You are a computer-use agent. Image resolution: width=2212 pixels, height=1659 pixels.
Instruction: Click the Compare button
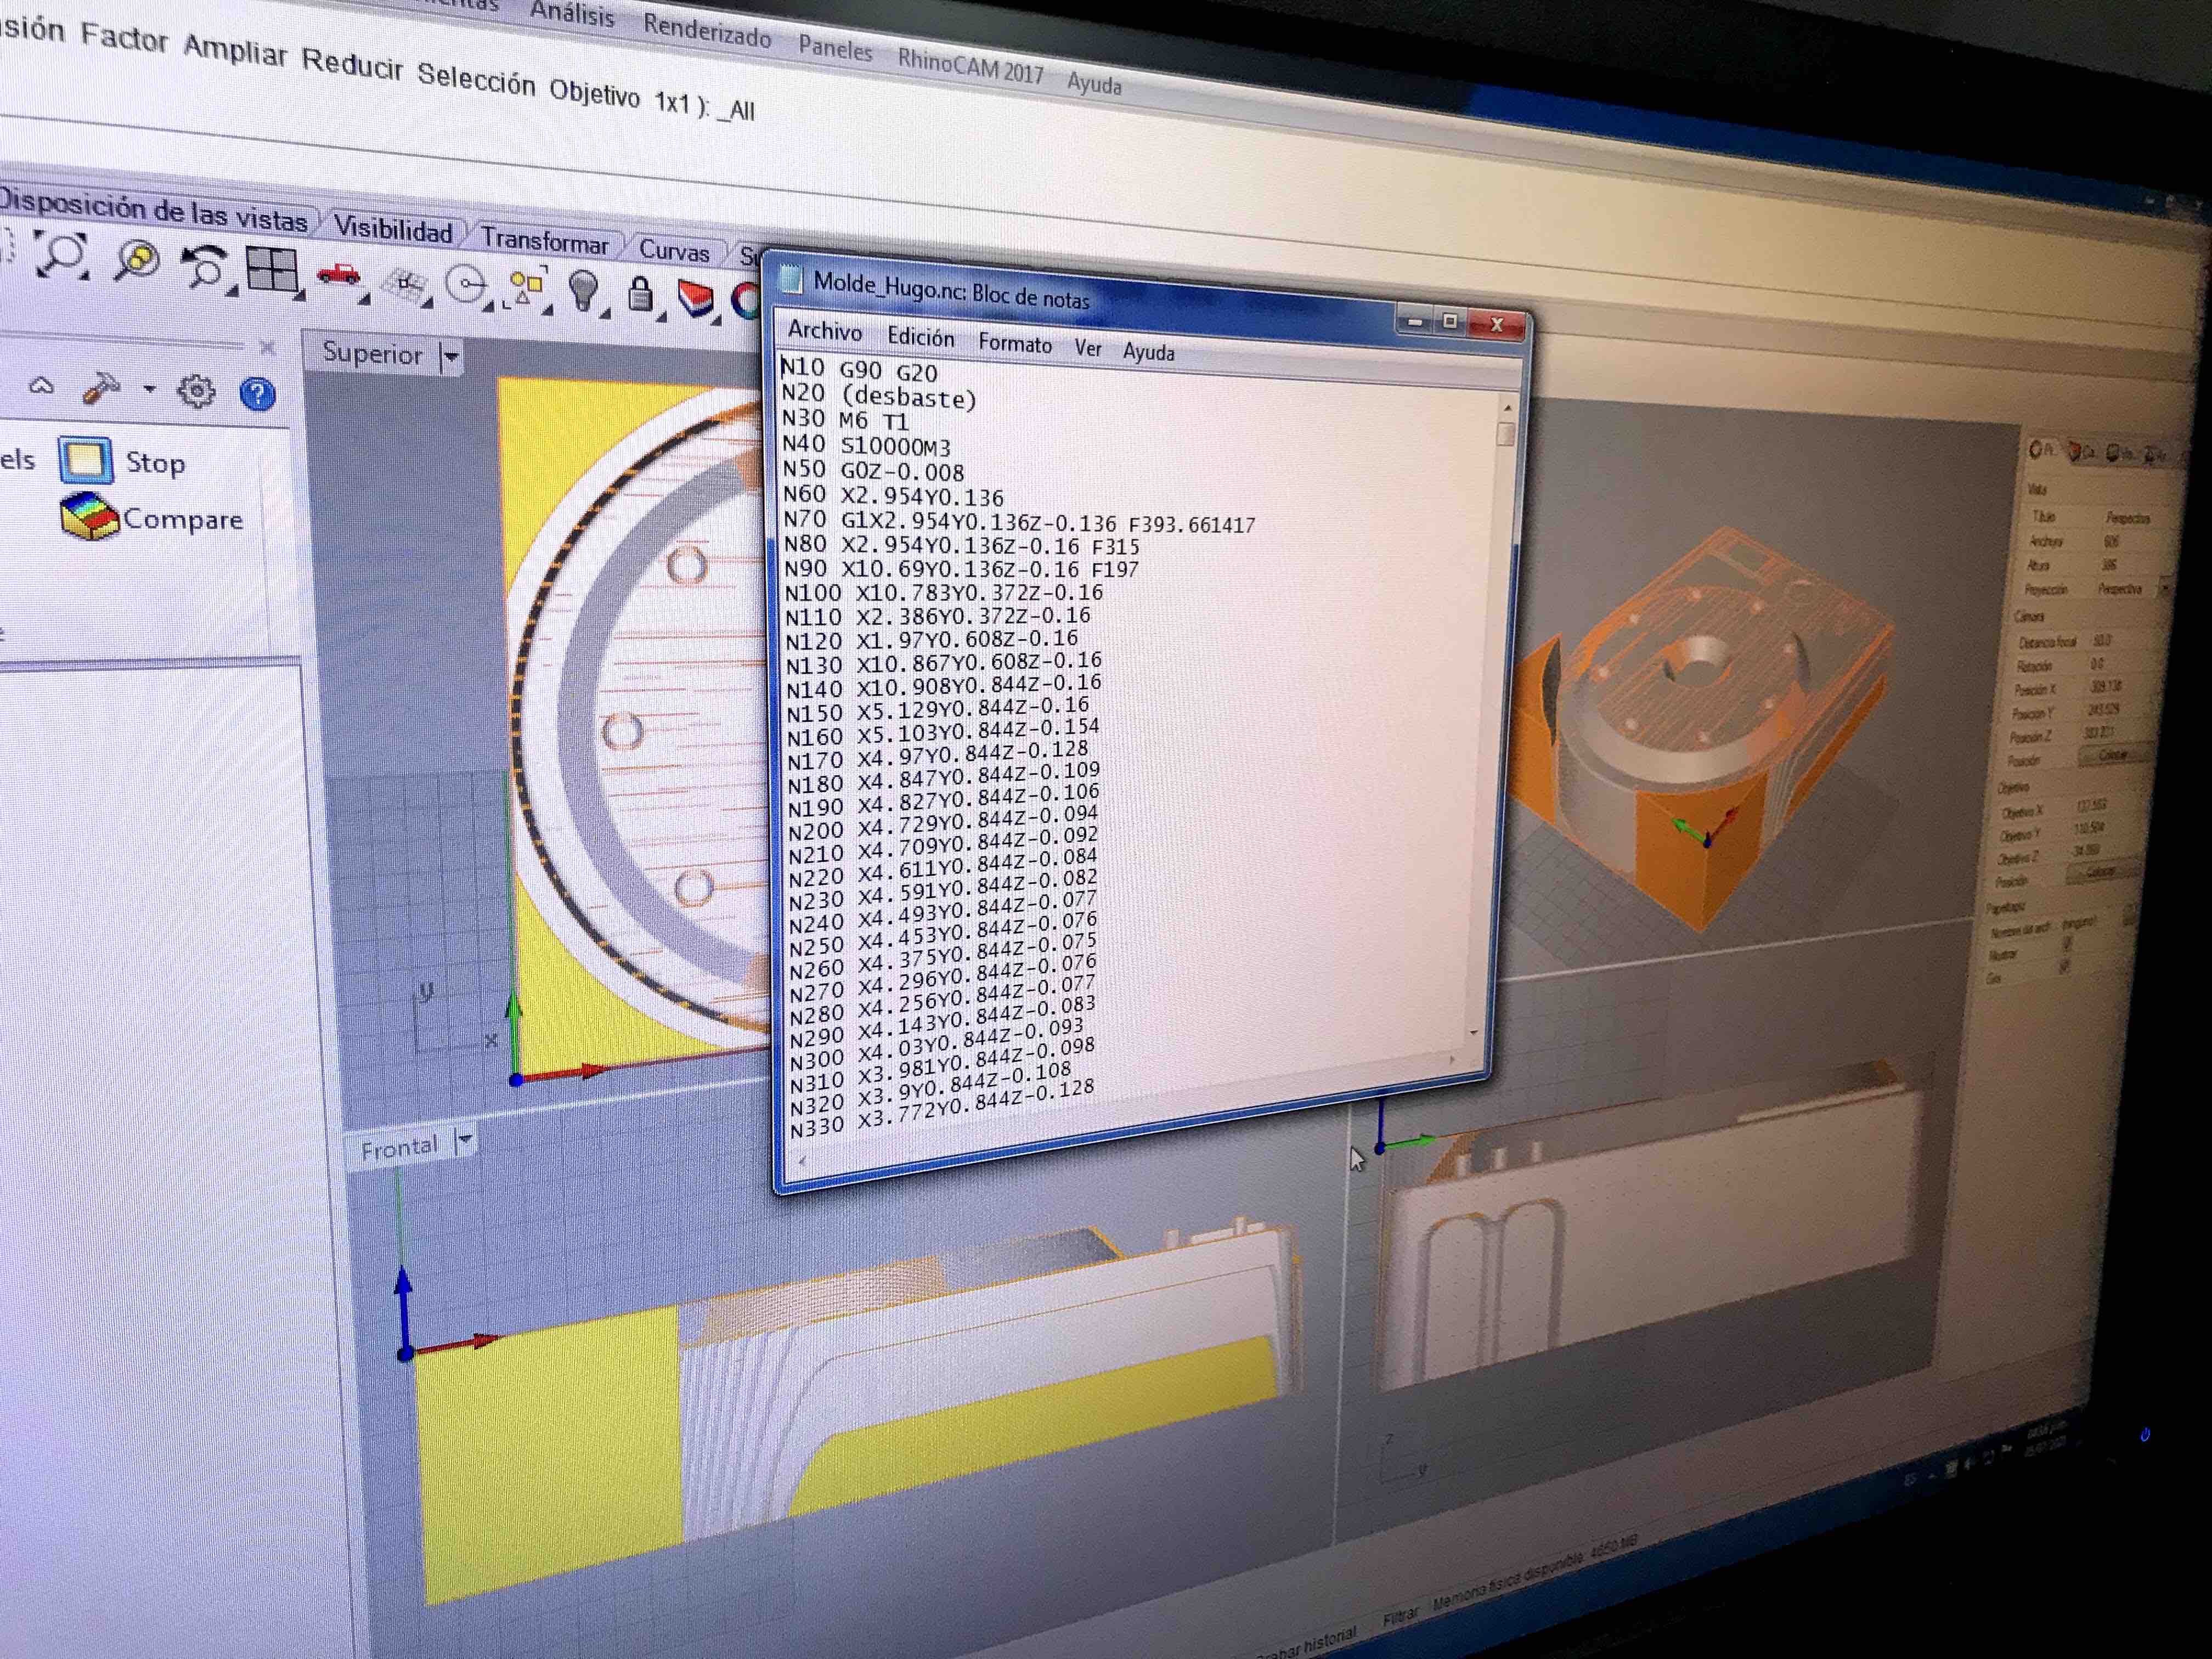90,517
